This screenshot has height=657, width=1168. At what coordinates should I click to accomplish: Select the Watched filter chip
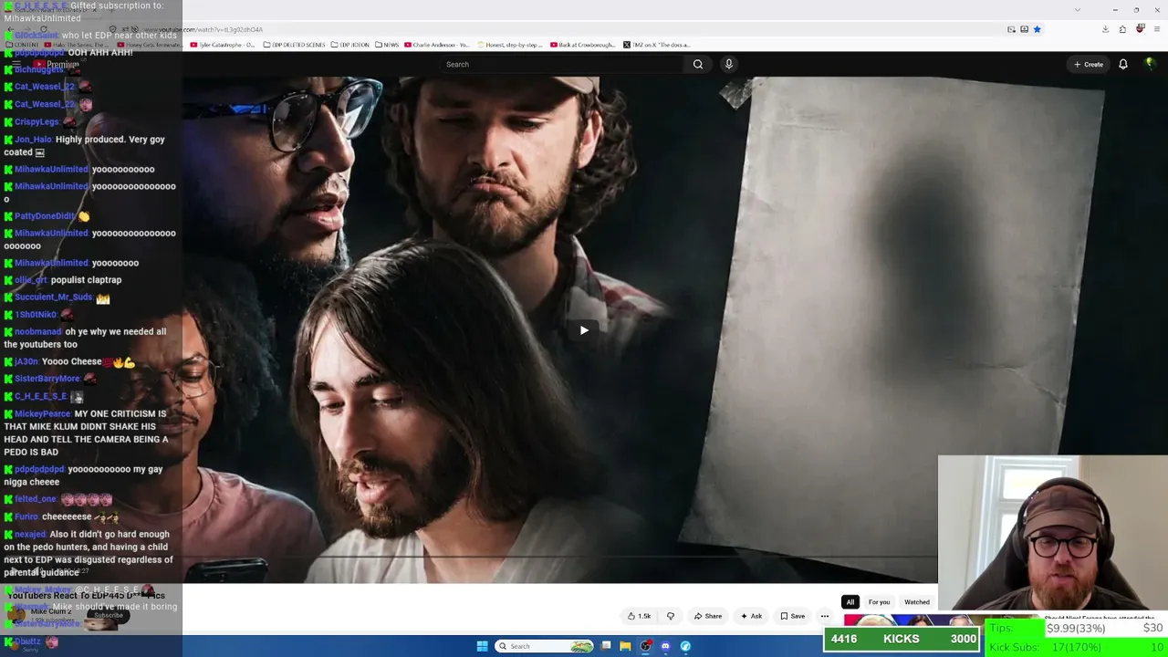(x=917, y=602)
